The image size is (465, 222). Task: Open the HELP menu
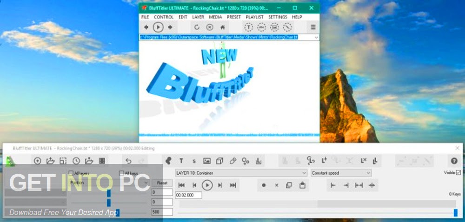click(x=297, y=17)
